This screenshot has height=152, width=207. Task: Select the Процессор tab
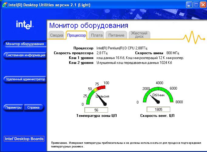click(76, 35)
